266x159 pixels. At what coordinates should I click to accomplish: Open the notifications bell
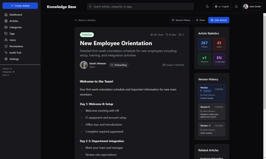(x=236, y=6)
